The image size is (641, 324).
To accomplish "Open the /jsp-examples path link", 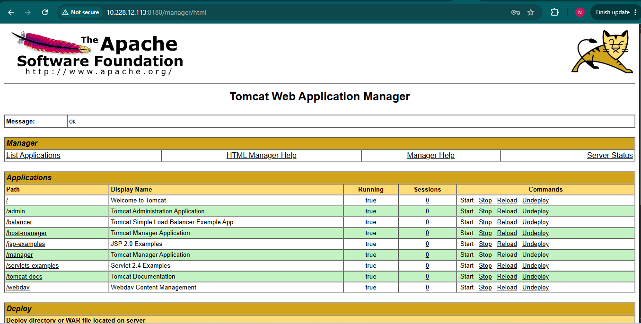I will pos(26,244).
